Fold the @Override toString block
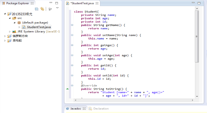The width and height of the screenshot is (207, 113). tap(72, 85)
